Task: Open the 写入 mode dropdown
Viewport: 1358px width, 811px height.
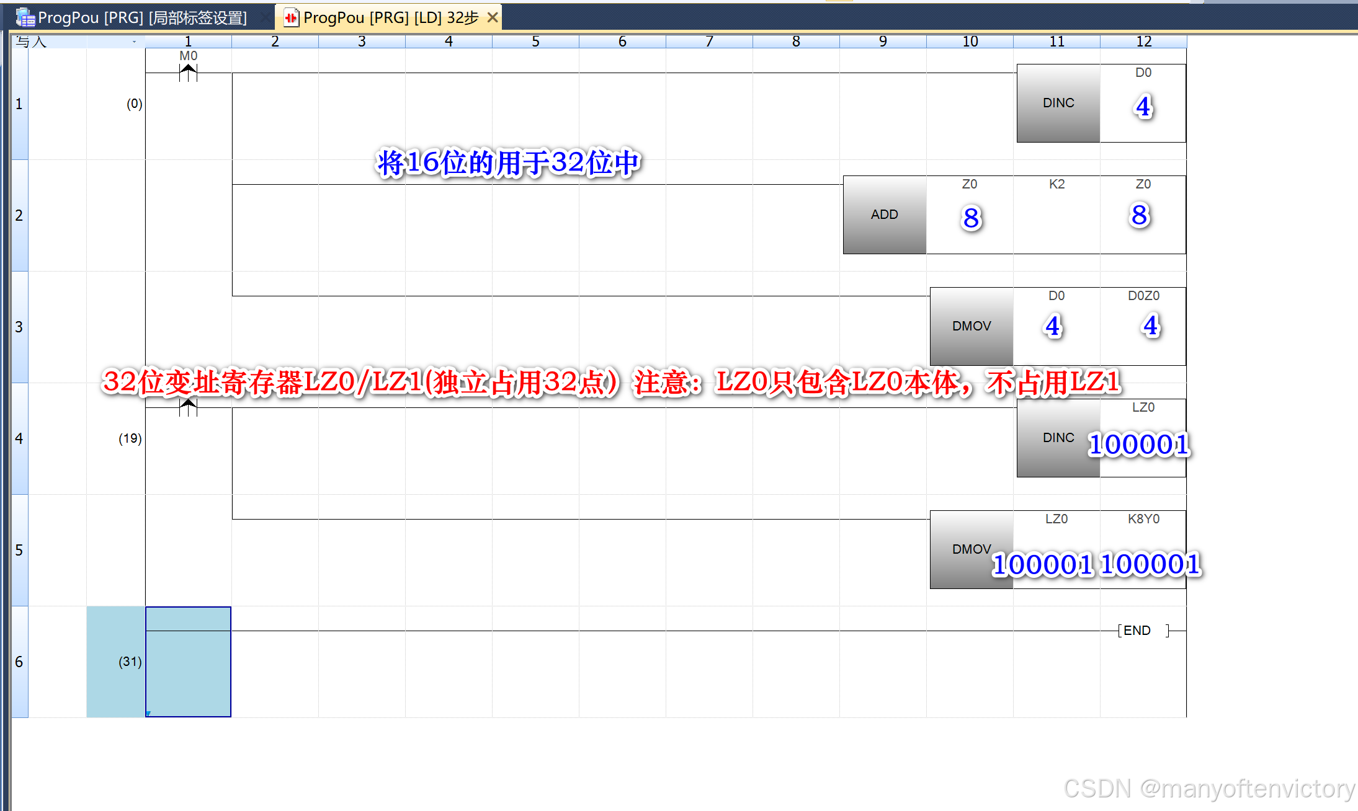Action: click(134, 42)
